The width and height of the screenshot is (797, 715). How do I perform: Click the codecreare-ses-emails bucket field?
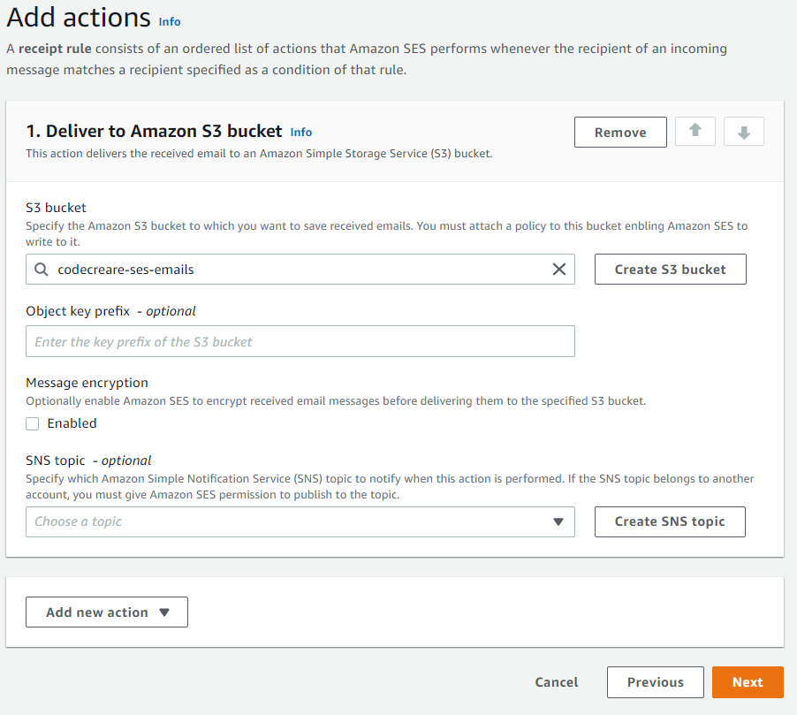tap(300, 269)
